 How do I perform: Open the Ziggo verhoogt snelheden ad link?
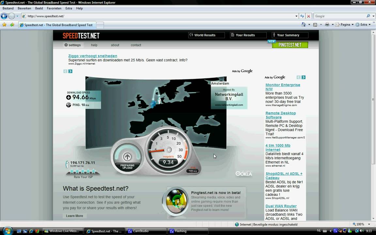(93, 56)
